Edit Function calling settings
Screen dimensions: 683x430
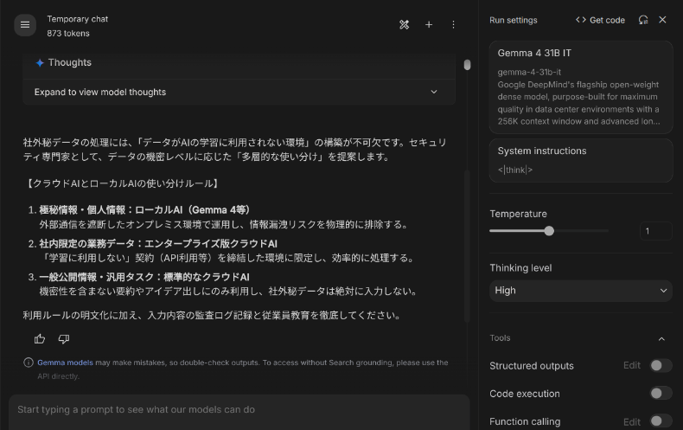pyautogui.click(x=632, y=421)
